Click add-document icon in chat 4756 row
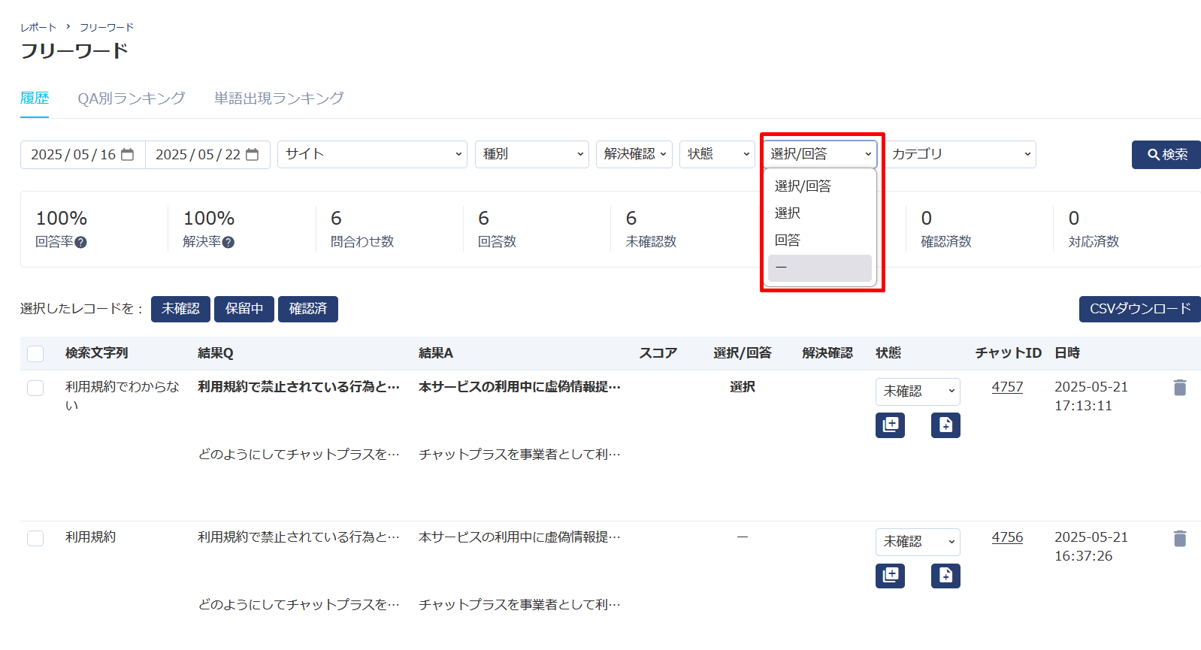Screen dimensions: 1201x650 click(945, 576)
